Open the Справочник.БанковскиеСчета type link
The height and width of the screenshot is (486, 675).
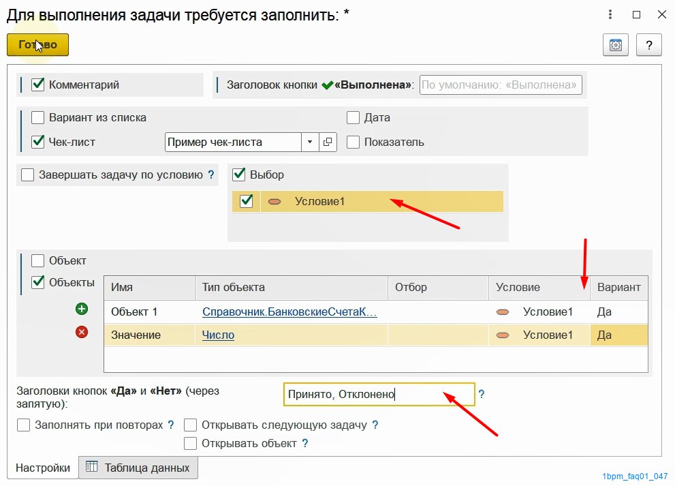click(x=289, y=312)
